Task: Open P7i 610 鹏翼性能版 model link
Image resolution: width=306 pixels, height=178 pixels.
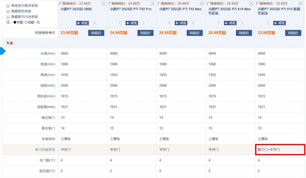Action: click(279, 11)
